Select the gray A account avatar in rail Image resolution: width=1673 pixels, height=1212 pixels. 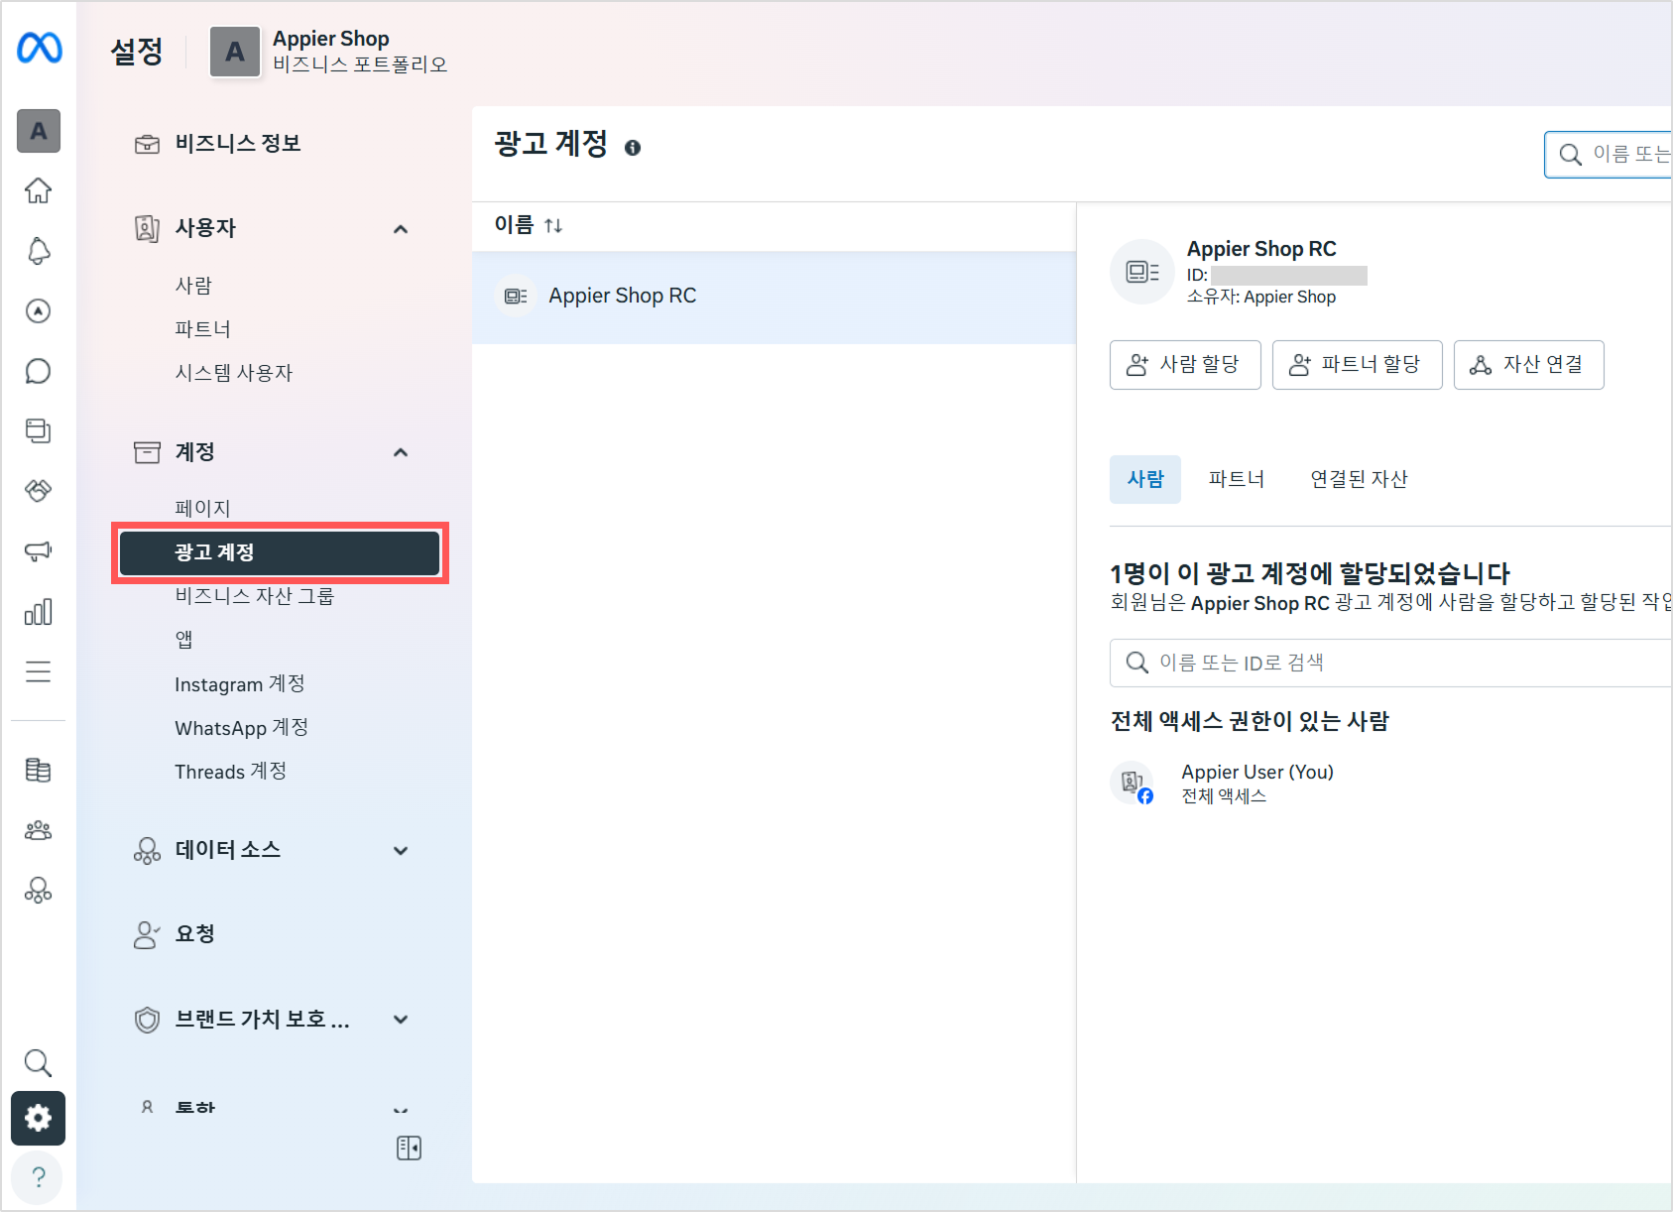pyautogui.click(x=39, y=131)
